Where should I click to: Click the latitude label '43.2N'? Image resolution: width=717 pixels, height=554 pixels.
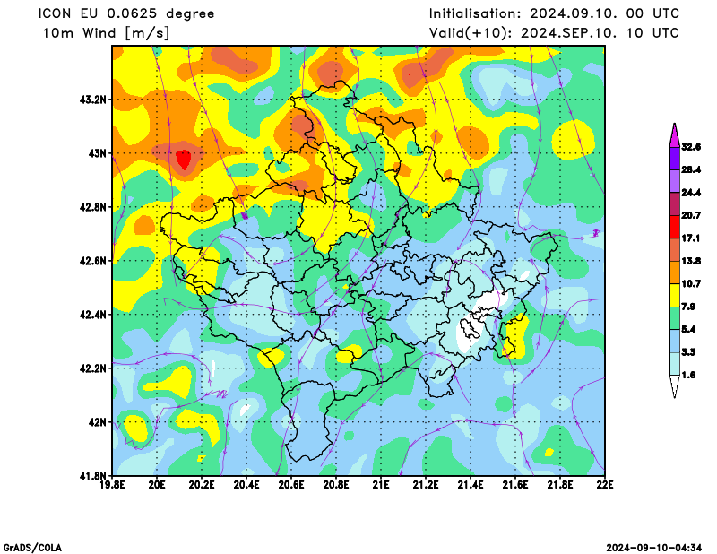point(93,100)
